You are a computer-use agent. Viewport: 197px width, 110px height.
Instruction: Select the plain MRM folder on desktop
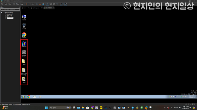pyautogui.click(x=24, y=62)
